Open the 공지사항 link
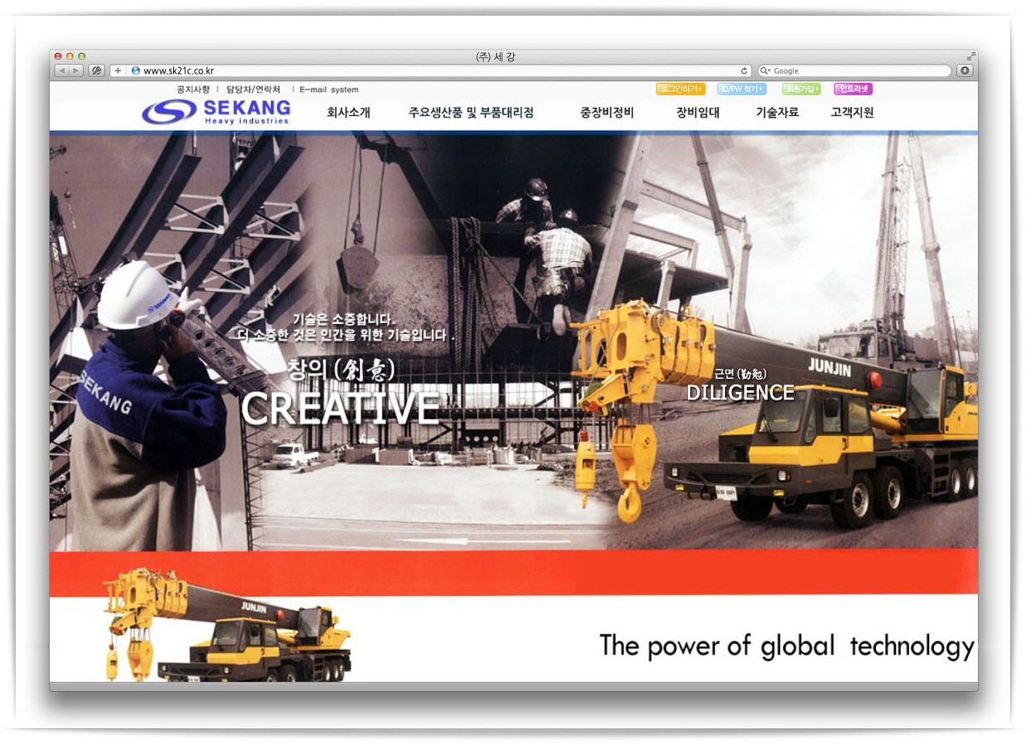The image size is (1026, 744). point(192,89)
